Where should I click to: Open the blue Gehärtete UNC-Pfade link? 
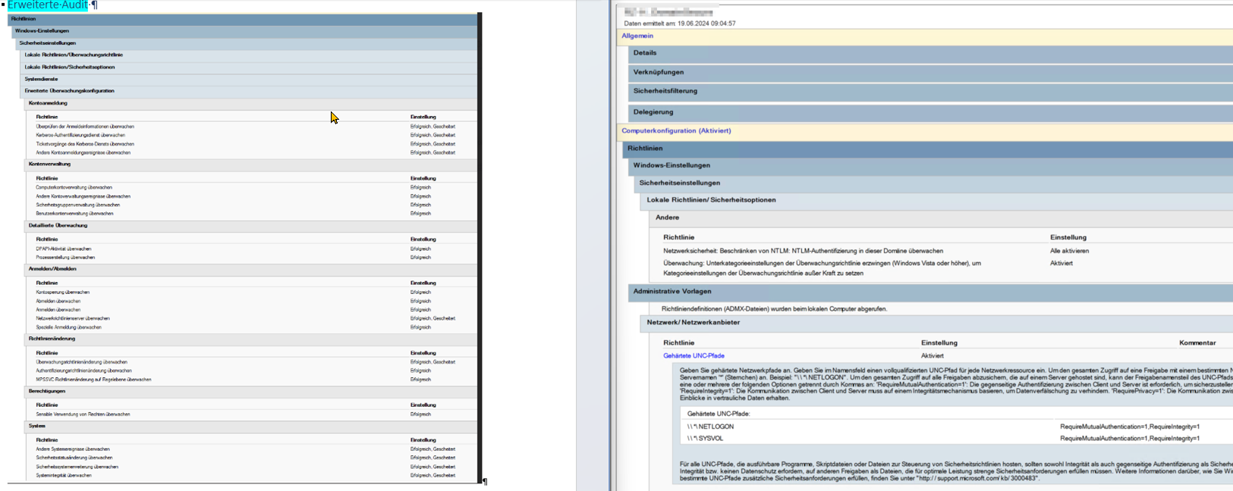[x=694, y=356]
